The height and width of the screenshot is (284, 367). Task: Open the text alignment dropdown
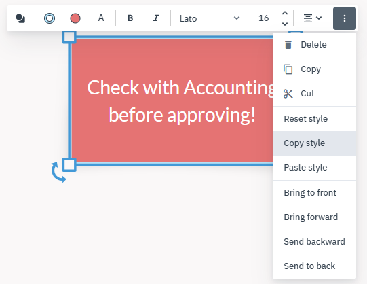point(313,18)
